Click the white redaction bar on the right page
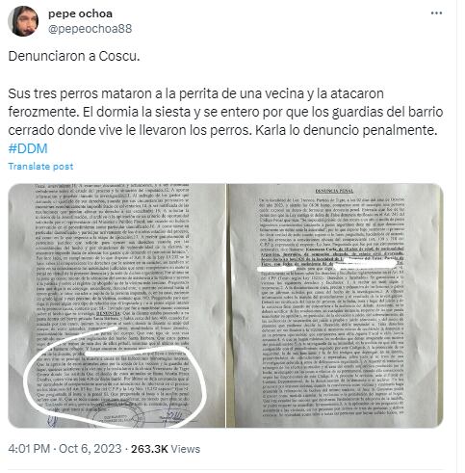The image size is (465, 473). [364, 265]
